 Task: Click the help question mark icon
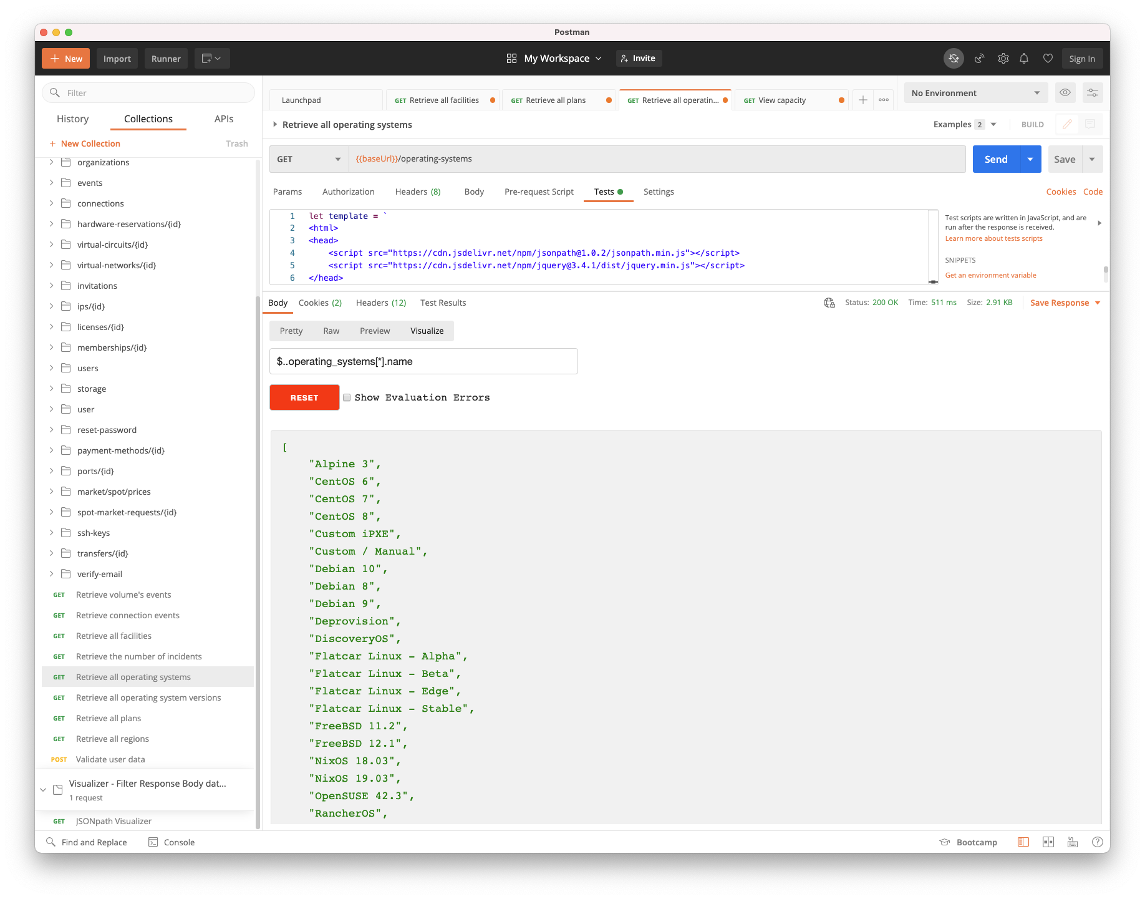(1098, 842)
